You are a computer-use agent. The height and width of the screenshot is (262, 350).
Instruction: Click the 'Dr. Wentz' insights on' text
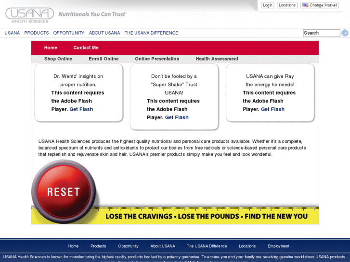[x=78, y=76]
